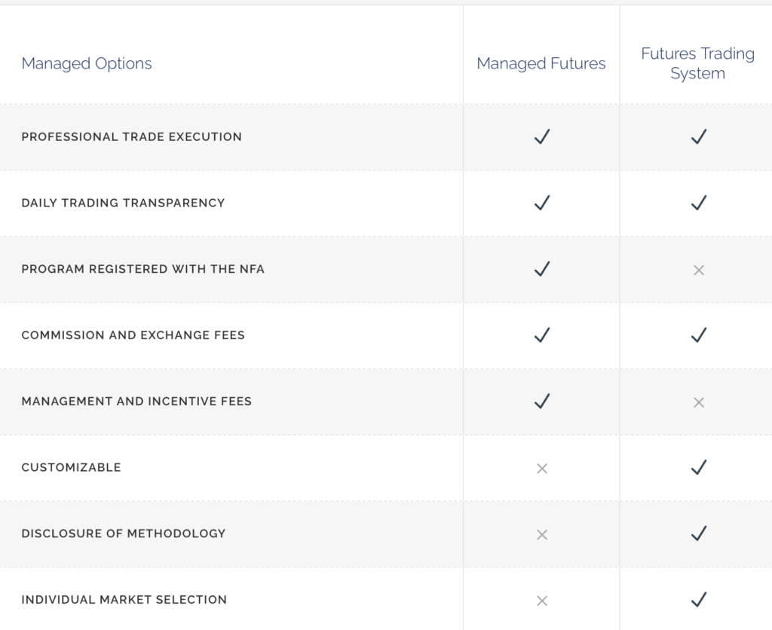This screenshot has width=772, height=630.
Task: Click Futures Trading System checkmark for Individual Market Selection
Action: 699,600
